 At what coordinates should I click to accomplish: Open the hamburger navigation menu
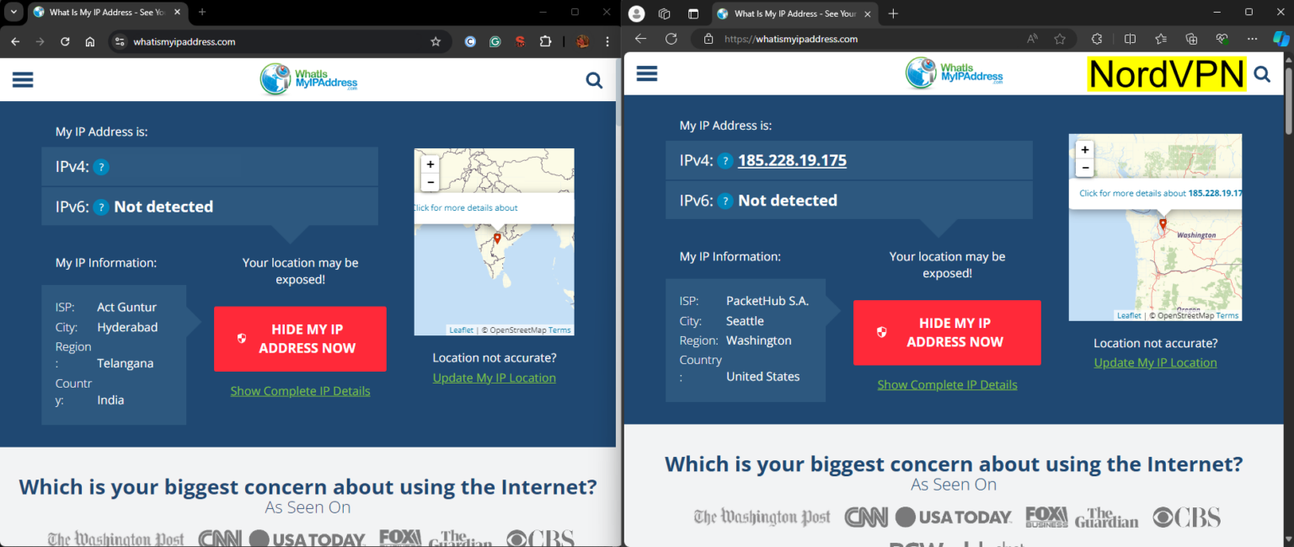[23, 79]
